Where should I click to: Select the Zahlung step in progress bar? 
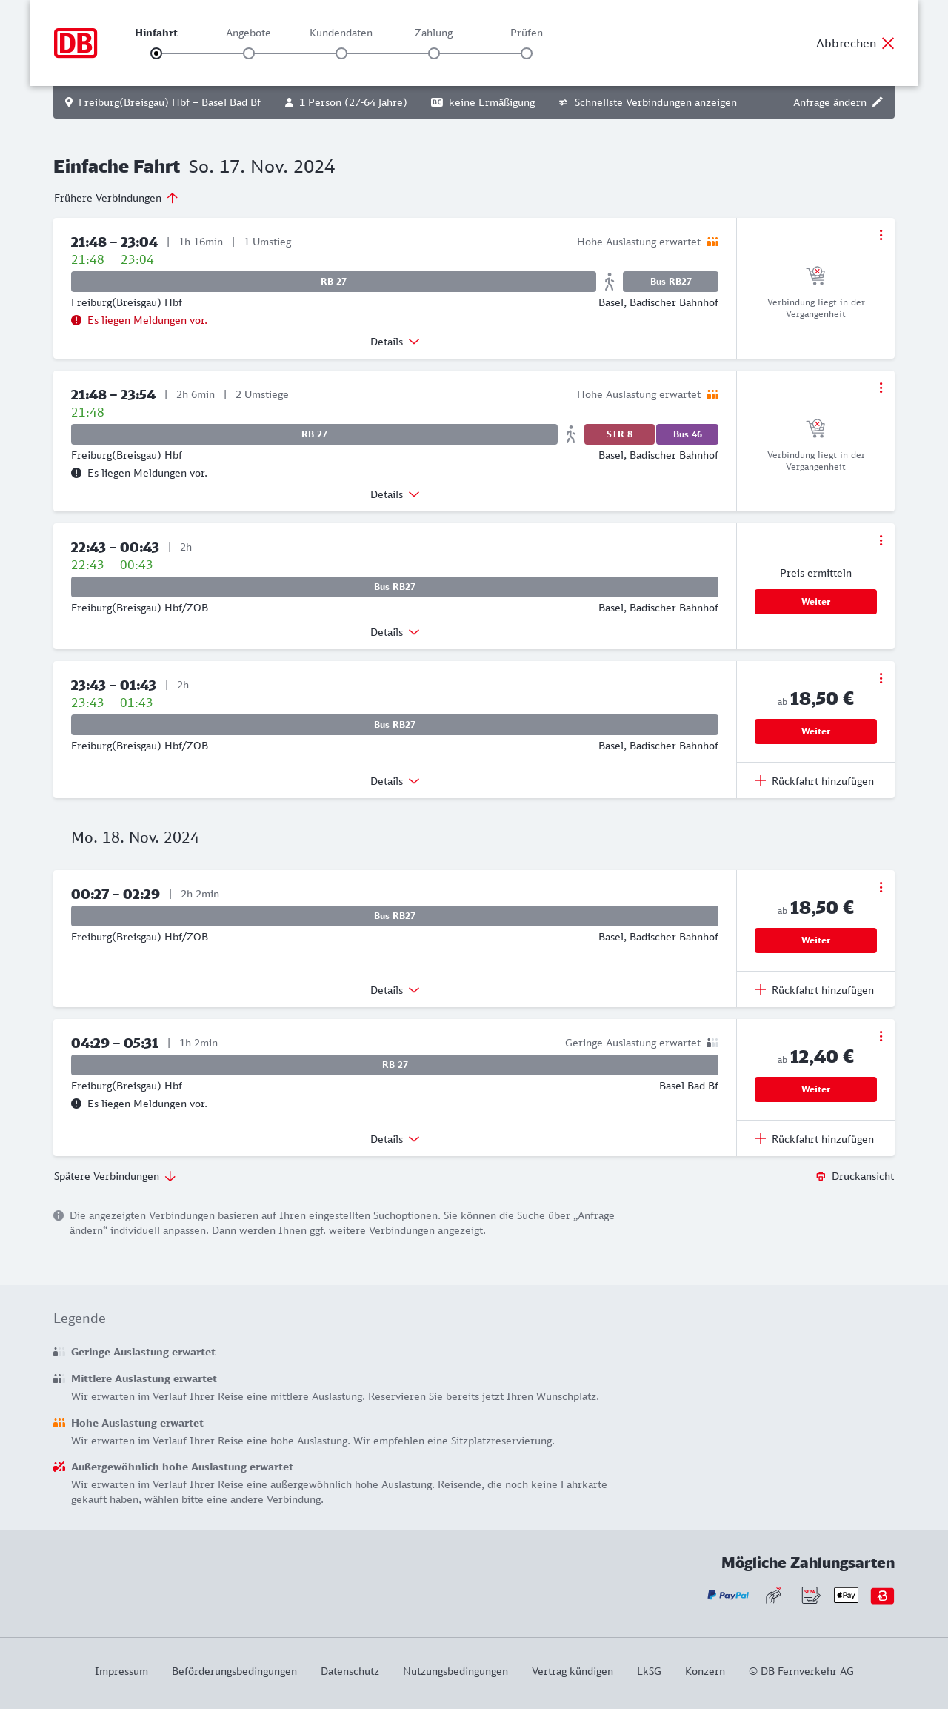pyautogui.click(x=434, y=53)
